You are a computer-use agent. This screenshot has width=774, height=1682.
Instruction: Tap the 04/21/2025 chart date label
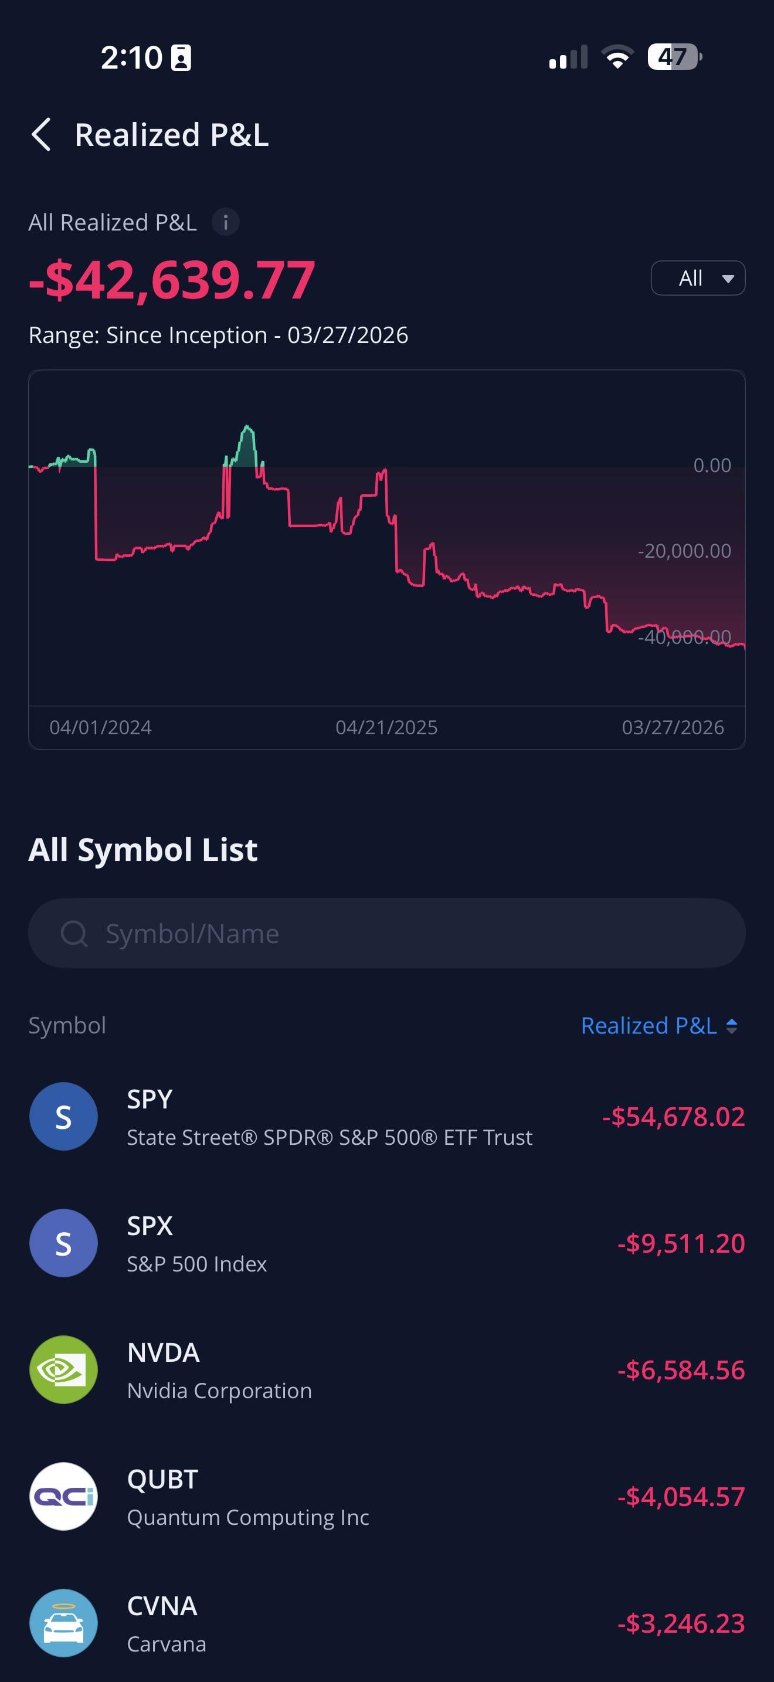tap(386, 727)
